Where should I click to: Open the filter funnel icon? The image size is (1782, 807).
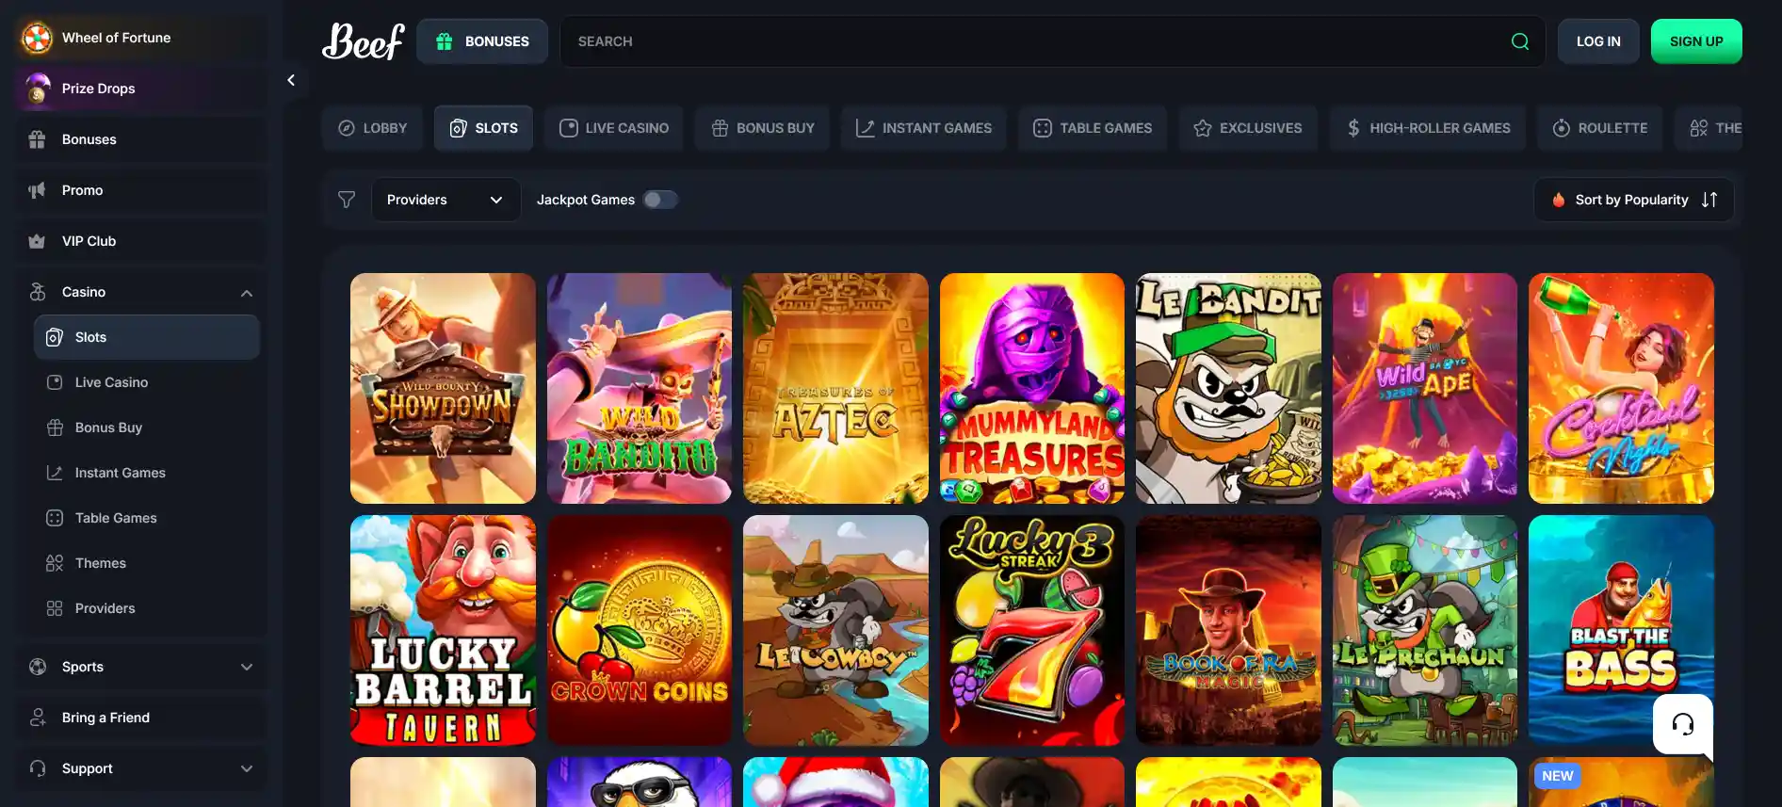tap(347, 200)
